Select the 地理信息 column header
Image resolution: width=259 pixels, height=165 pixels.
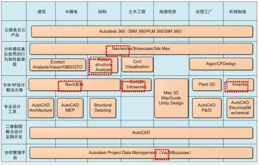pos(168,12)
